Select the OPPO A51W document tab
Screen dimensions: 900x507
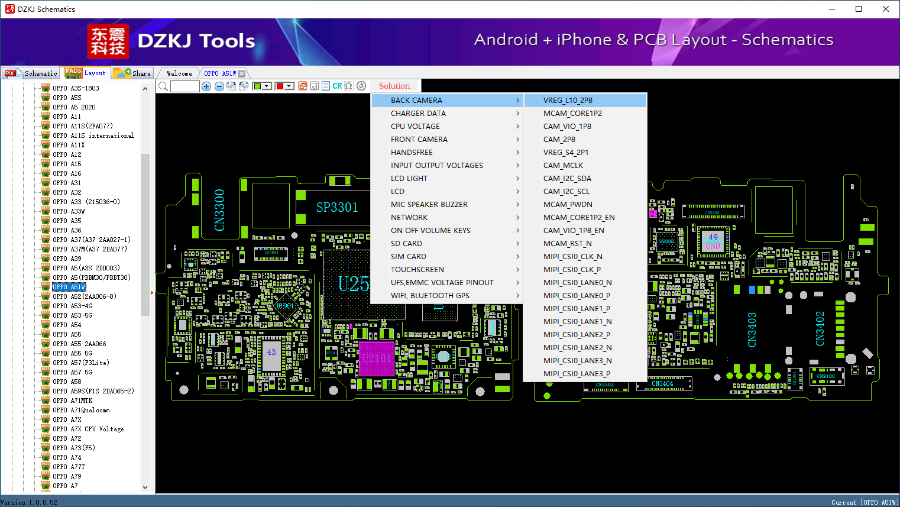point(220,73)
